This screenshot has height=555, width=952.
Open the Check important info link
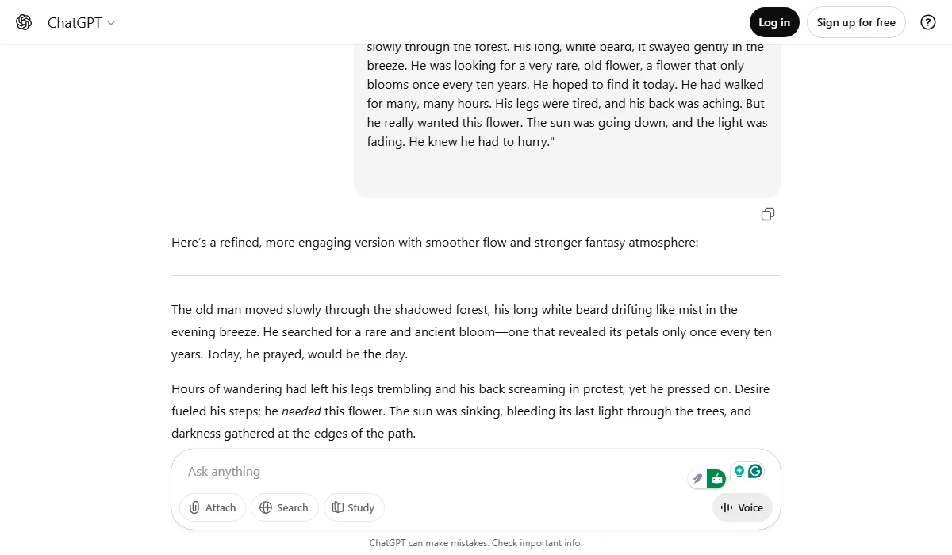pos(537,542)
